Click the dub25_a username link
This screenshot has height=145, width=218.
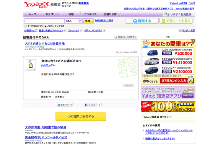(46, 65)
